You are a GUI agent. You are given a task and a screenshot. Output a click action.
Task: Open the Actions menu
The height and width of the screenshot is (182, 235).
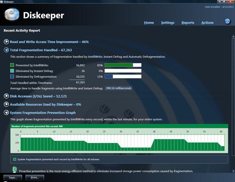[x=207, y=23]
